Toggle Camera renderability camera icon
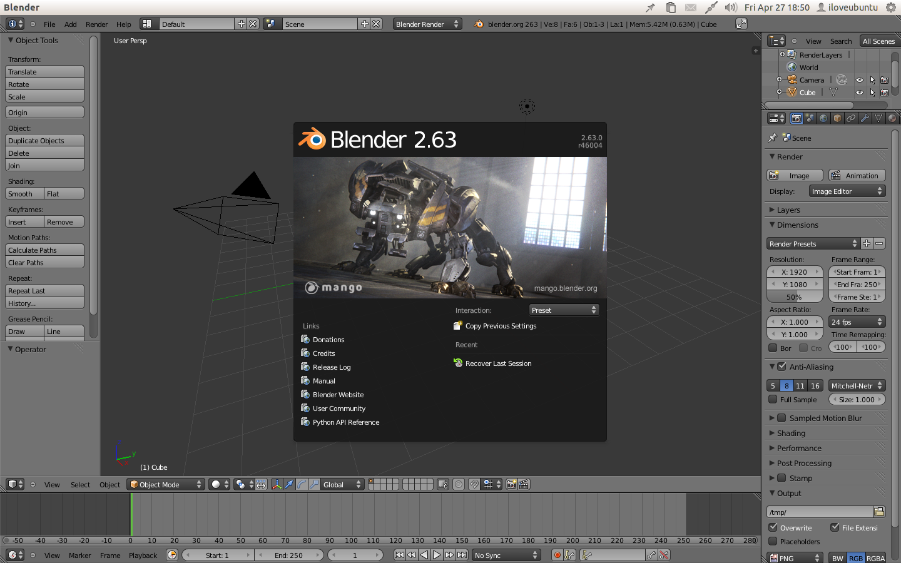 point(884,80)
